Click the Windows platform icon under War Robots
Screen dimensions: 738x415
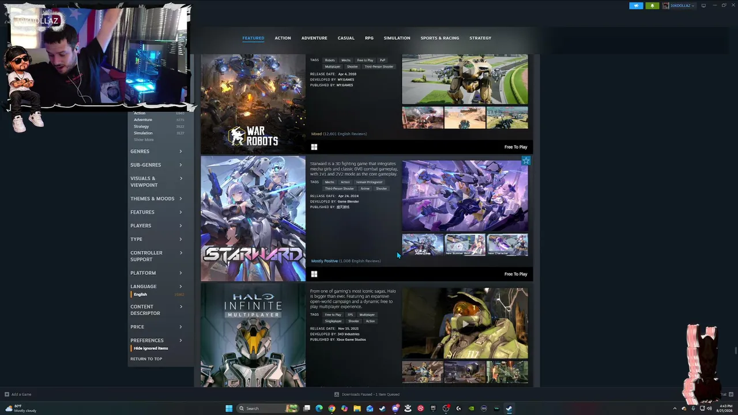click(x=314, y=147)
